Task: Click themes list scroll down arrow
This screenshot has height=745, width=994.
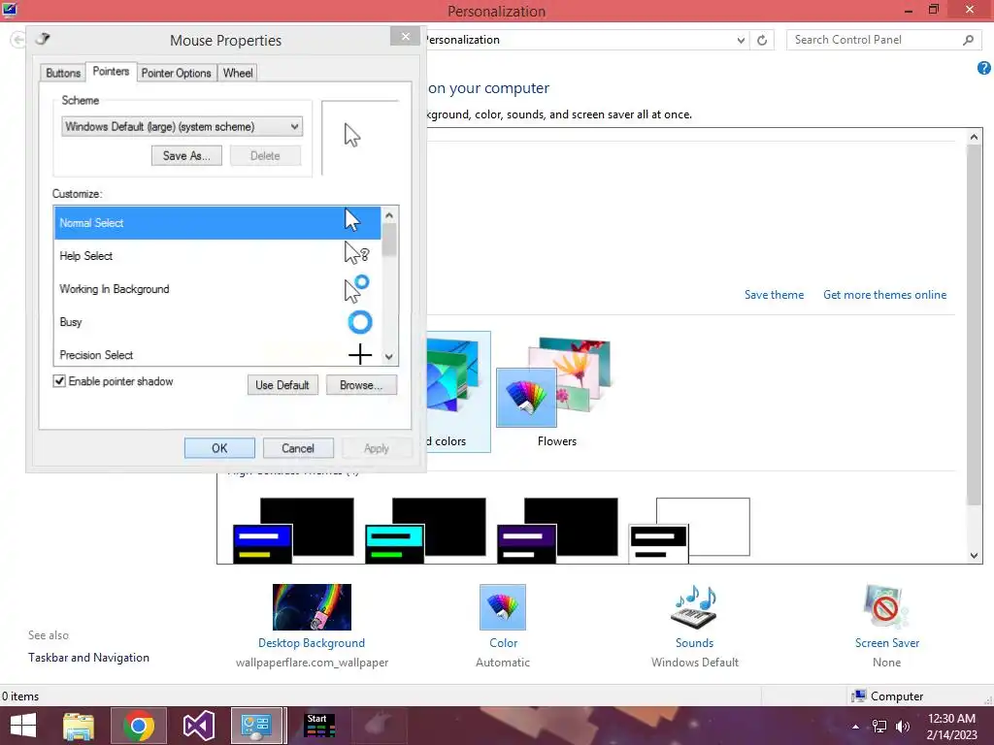Action: tap(975, 556)
